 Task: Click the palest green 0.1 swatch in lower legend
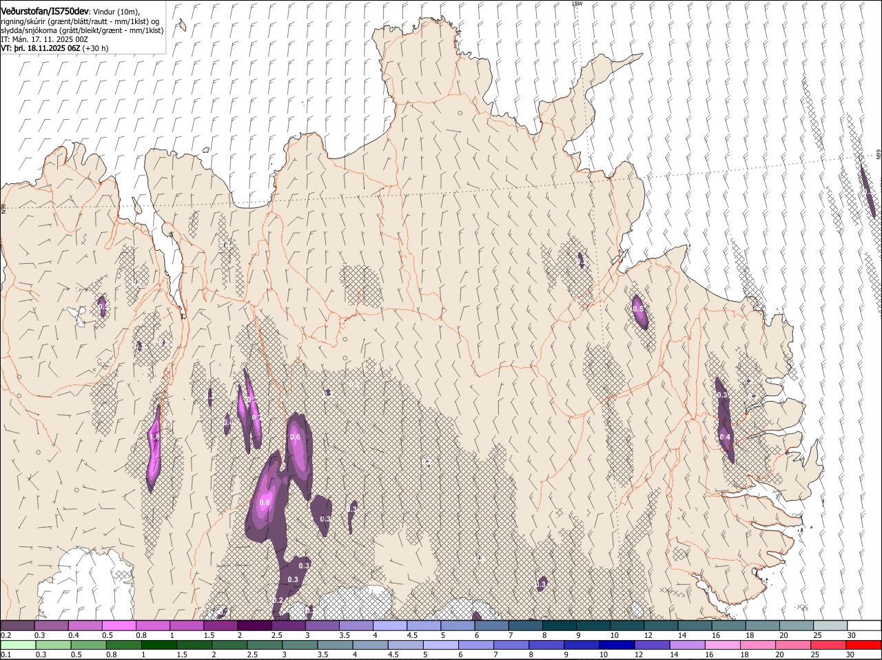(x=18, y=645)
